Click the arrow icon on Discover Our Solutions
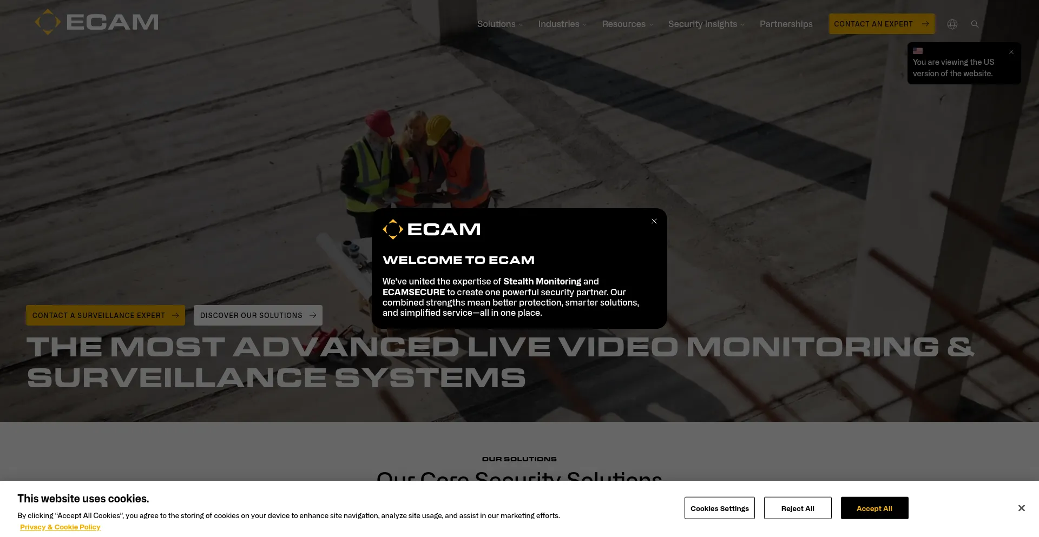The height and width of the screenshot is (537, 1039). point(313,315)
